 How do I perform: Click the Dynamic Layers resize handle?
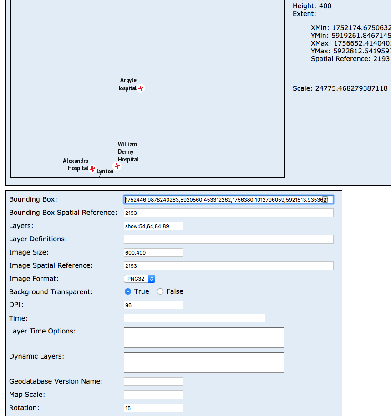click(281, 370)
